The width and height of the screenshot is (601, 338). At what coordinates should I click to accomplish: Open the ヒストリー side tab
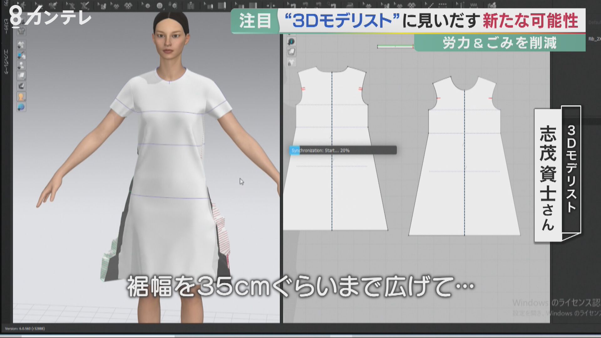point(6,27)
